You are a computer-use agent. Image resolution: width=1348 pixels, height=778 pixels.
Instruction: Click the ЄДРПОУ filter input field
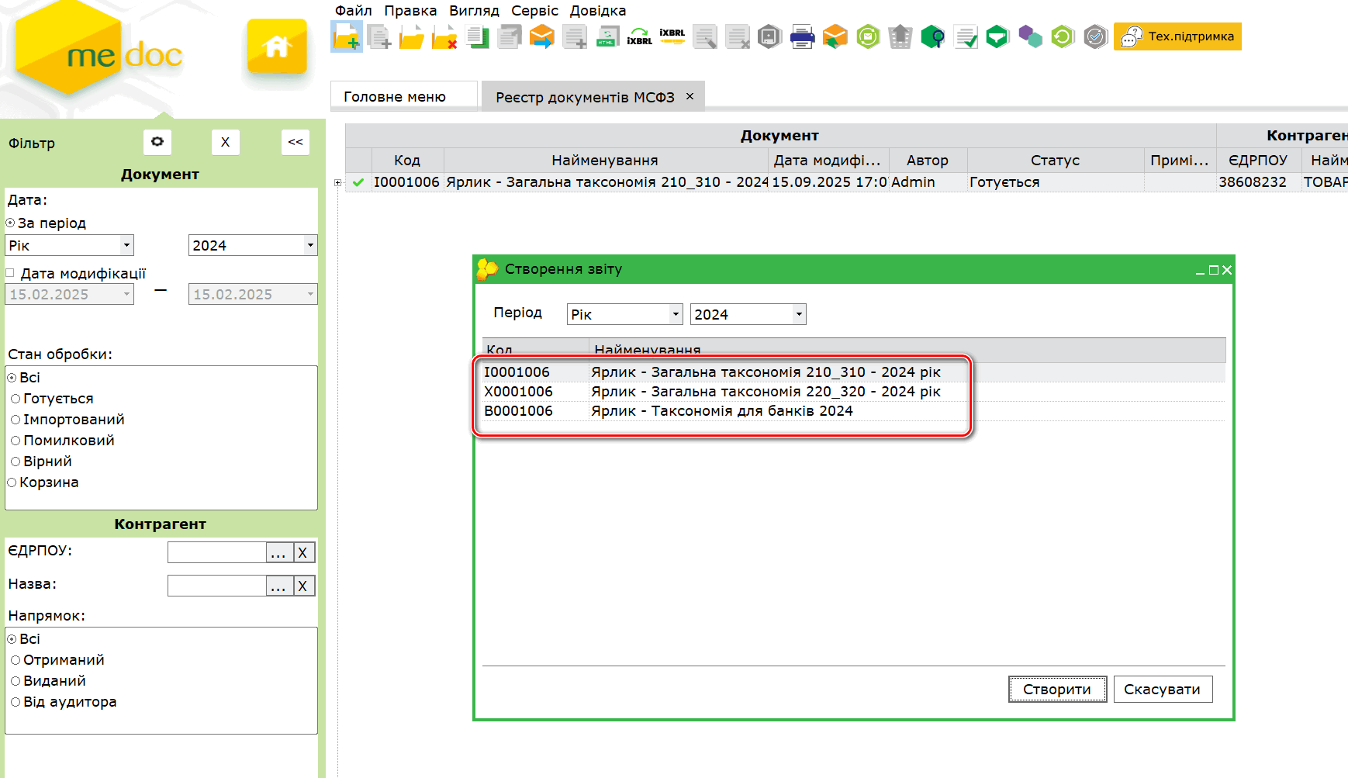tap(217, 552)
